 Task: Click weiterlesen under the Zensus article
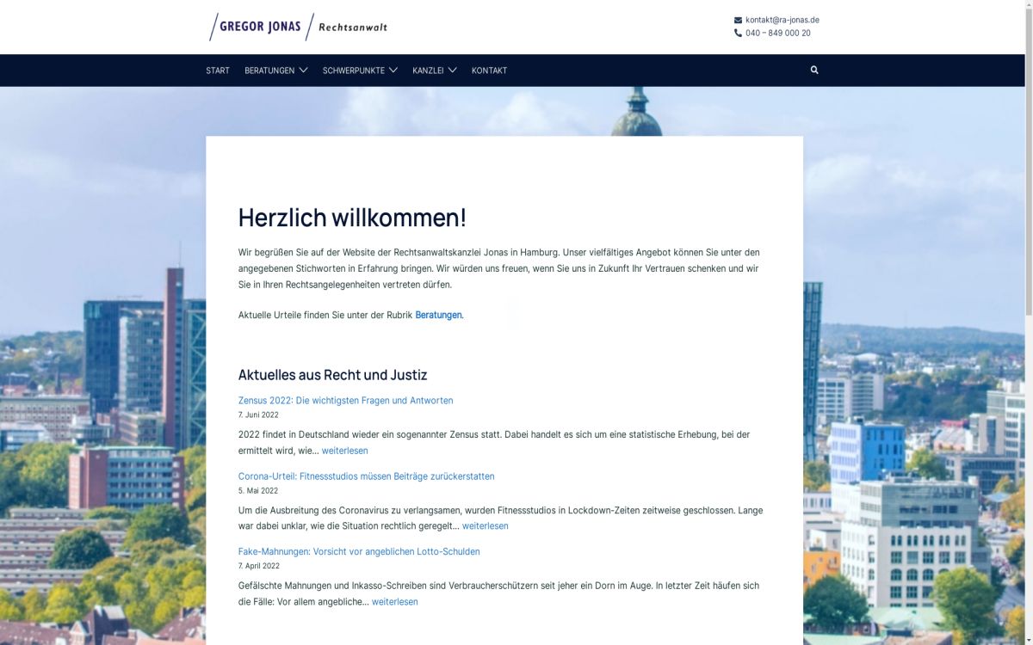point(345,450)
